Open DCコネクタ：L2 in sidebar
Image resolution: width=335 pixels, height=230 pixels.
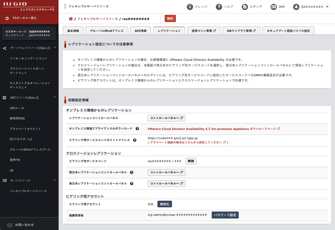click(21, 139)
